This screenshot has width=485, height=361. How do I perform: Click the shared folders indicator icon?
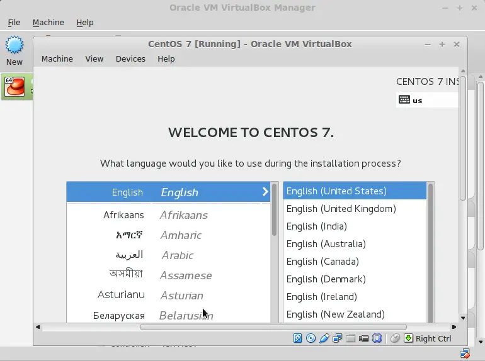coord(350,338)
